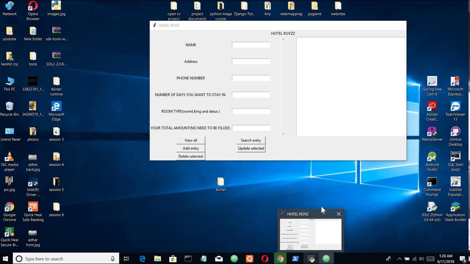Viewport: 470px width, 264px height.
Task: Click the listbox scrollbar down arrow
Action: tap(283, 134)
